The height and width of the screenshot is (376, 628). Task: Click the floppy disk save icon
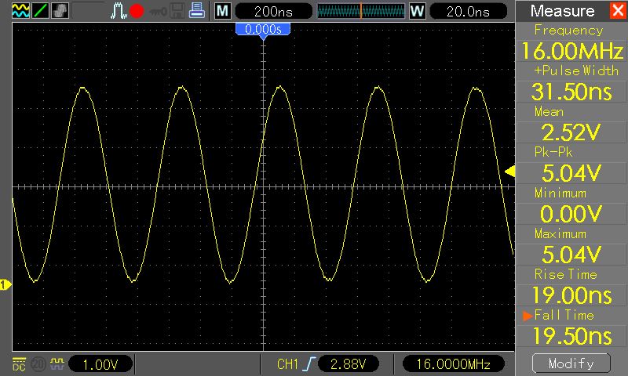pyautogui.click(x=178, y=11)
